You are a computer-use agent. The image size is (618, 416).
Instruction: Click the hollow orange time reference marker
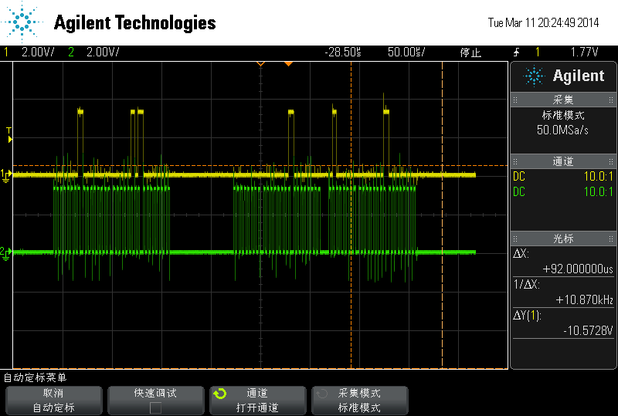[260, 64]
